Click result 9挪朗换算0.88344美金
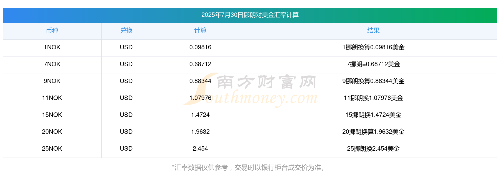This screenshot has height=180, width=500. point(373,81)
